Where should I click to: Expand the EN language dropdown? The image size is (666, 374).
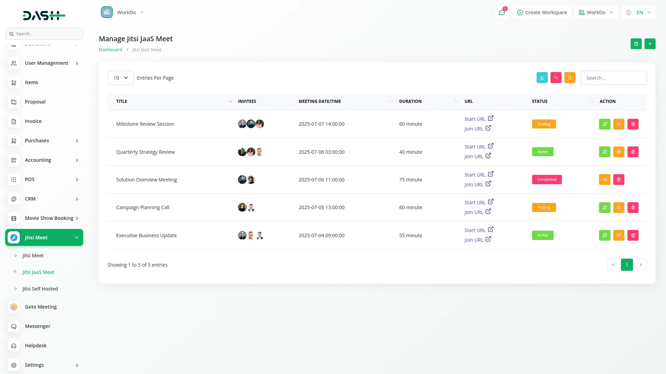click(639, 12)
